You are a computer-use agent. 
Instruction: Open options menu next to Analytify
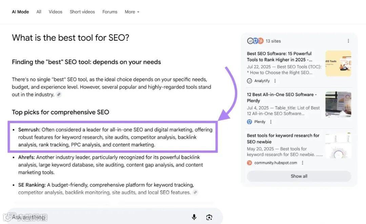[275, 81]
